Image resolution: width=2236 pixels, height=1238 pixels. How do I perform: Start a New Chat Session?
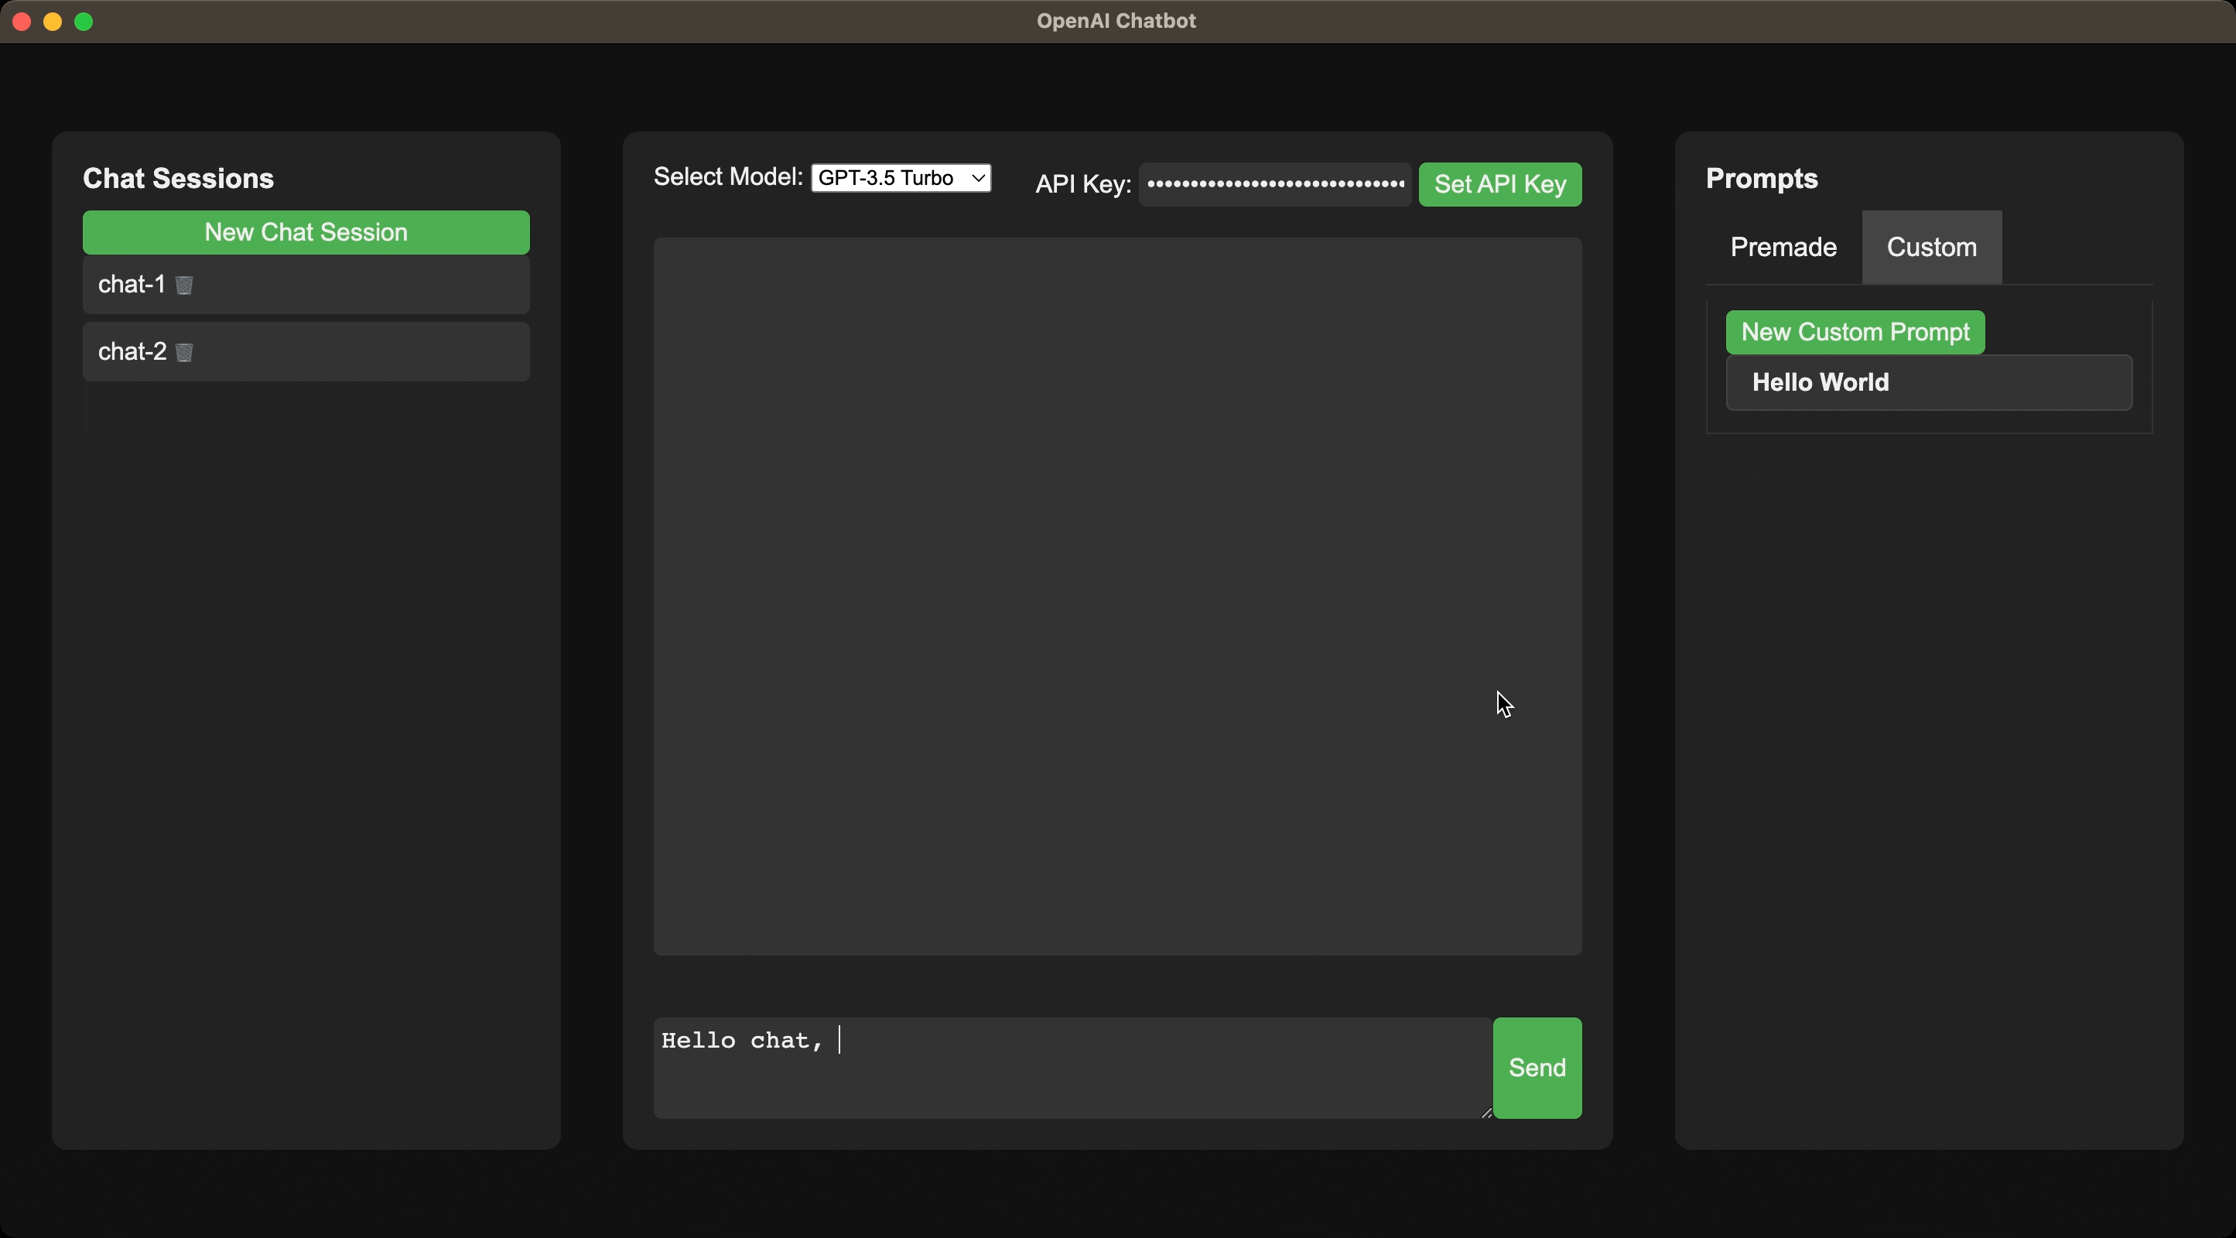306,233
